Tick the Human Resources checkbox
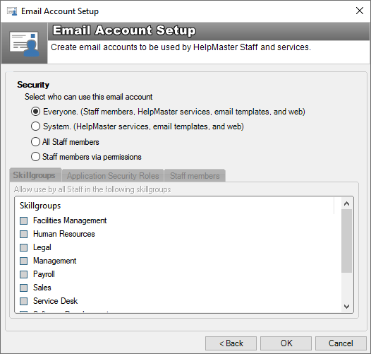 pyautogui.click(x=24, y=234)
